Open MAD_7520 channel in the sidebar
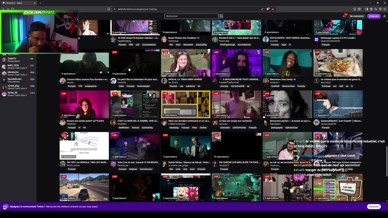Viewport: 388px width, 218px height. 18,67
